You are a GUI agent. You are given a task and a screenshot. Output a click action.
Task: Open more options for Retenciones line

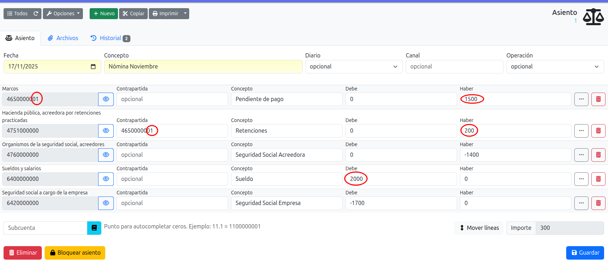[581, 131]
